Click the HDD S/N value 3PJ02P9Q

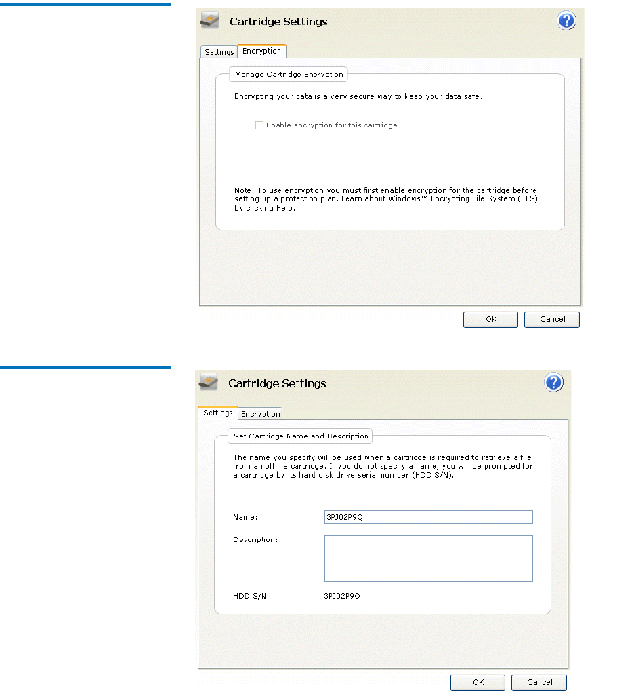click(x=342, y=596)
